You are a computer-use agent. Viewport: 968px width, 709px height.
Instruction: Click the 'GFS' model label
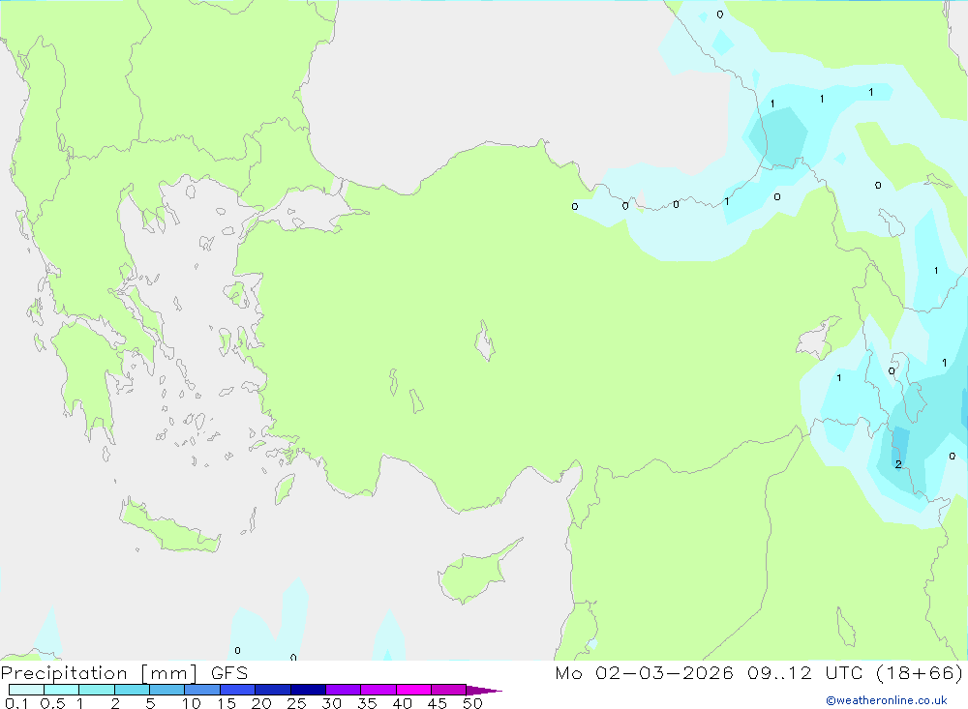click(229, 673)
